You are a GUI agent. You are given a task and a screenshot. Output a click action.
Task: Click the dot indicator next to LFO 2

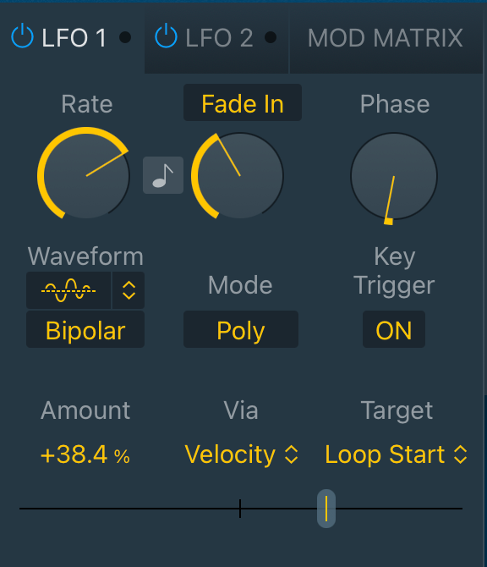[271, 37]
